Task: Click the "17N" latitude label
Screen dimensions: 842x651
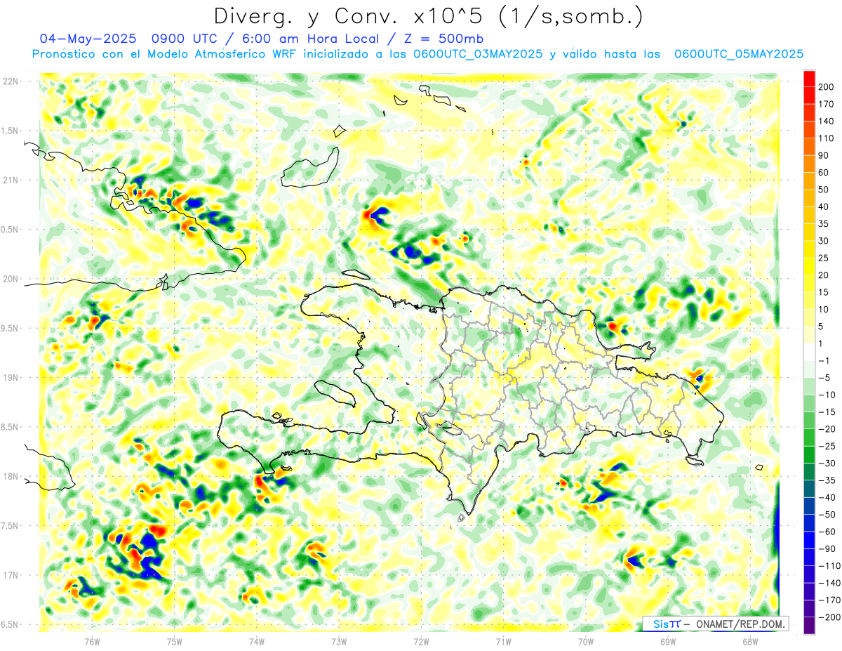Action: click(x=12, y=575)
